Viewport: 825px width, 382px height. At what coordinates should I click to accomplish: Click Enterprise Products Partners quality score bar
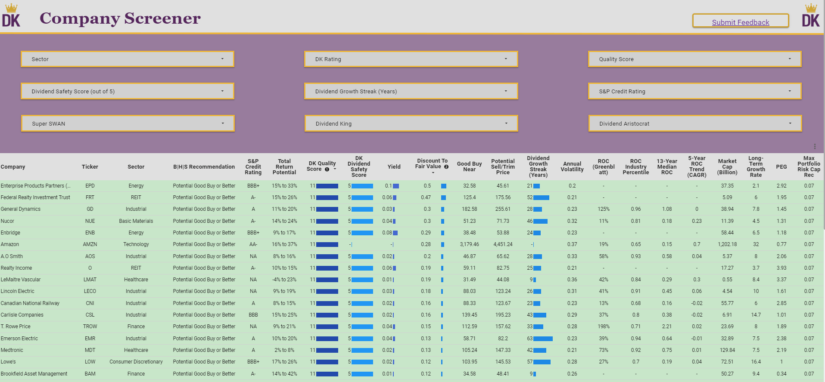coord(327,186)
